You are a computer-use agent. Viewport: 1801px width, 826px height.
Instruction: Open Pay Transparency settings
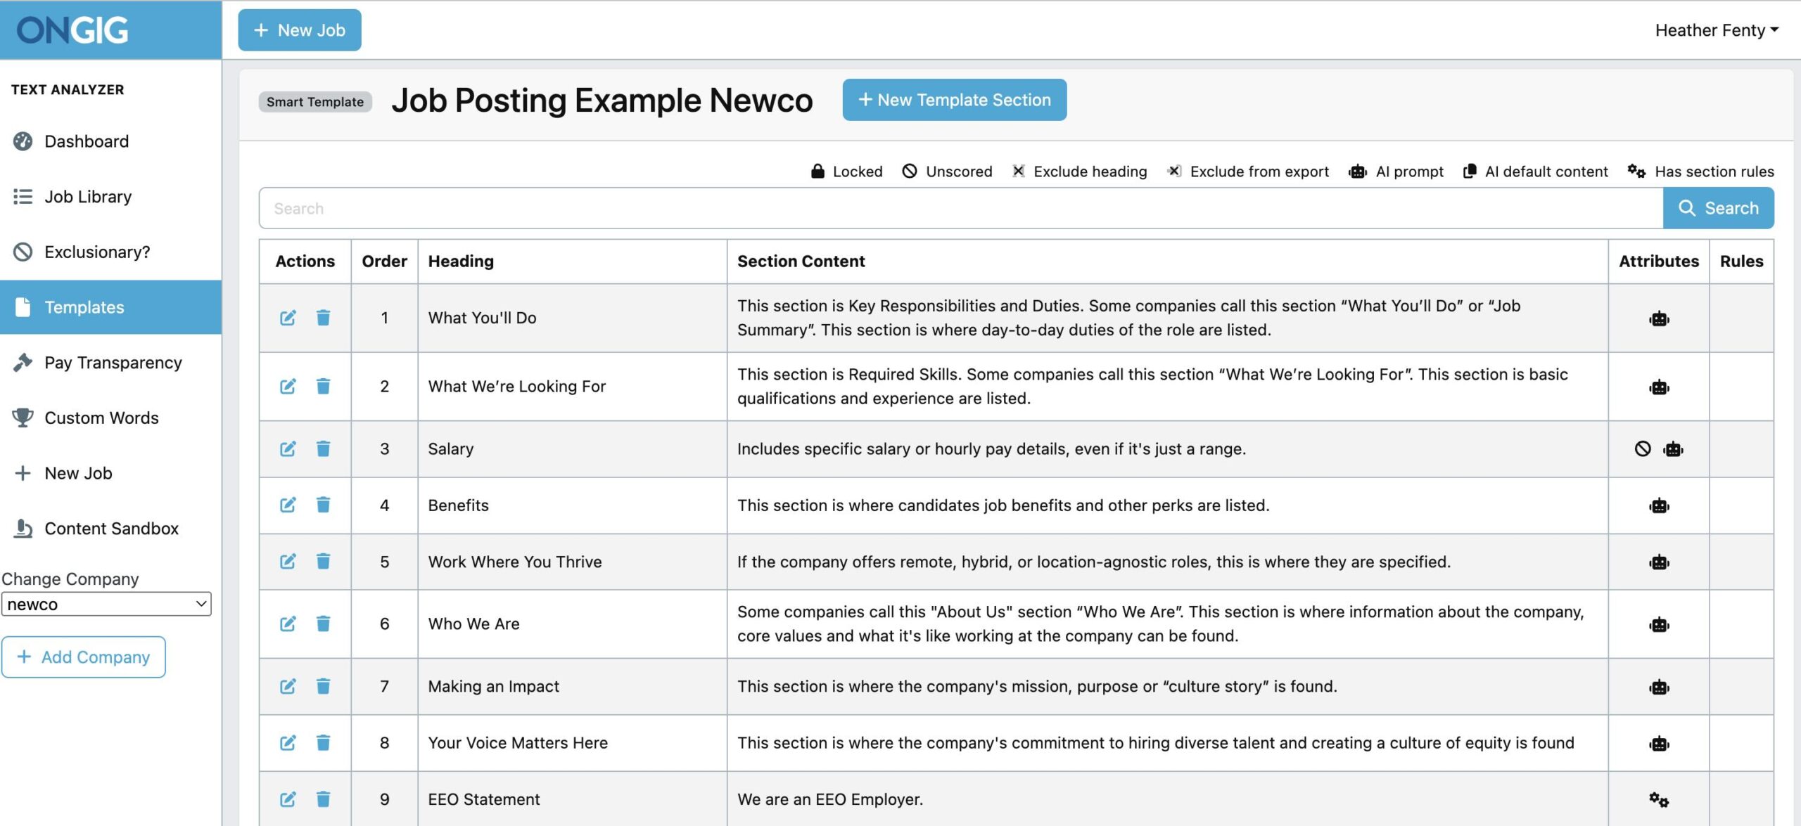[x=113, y=362]
